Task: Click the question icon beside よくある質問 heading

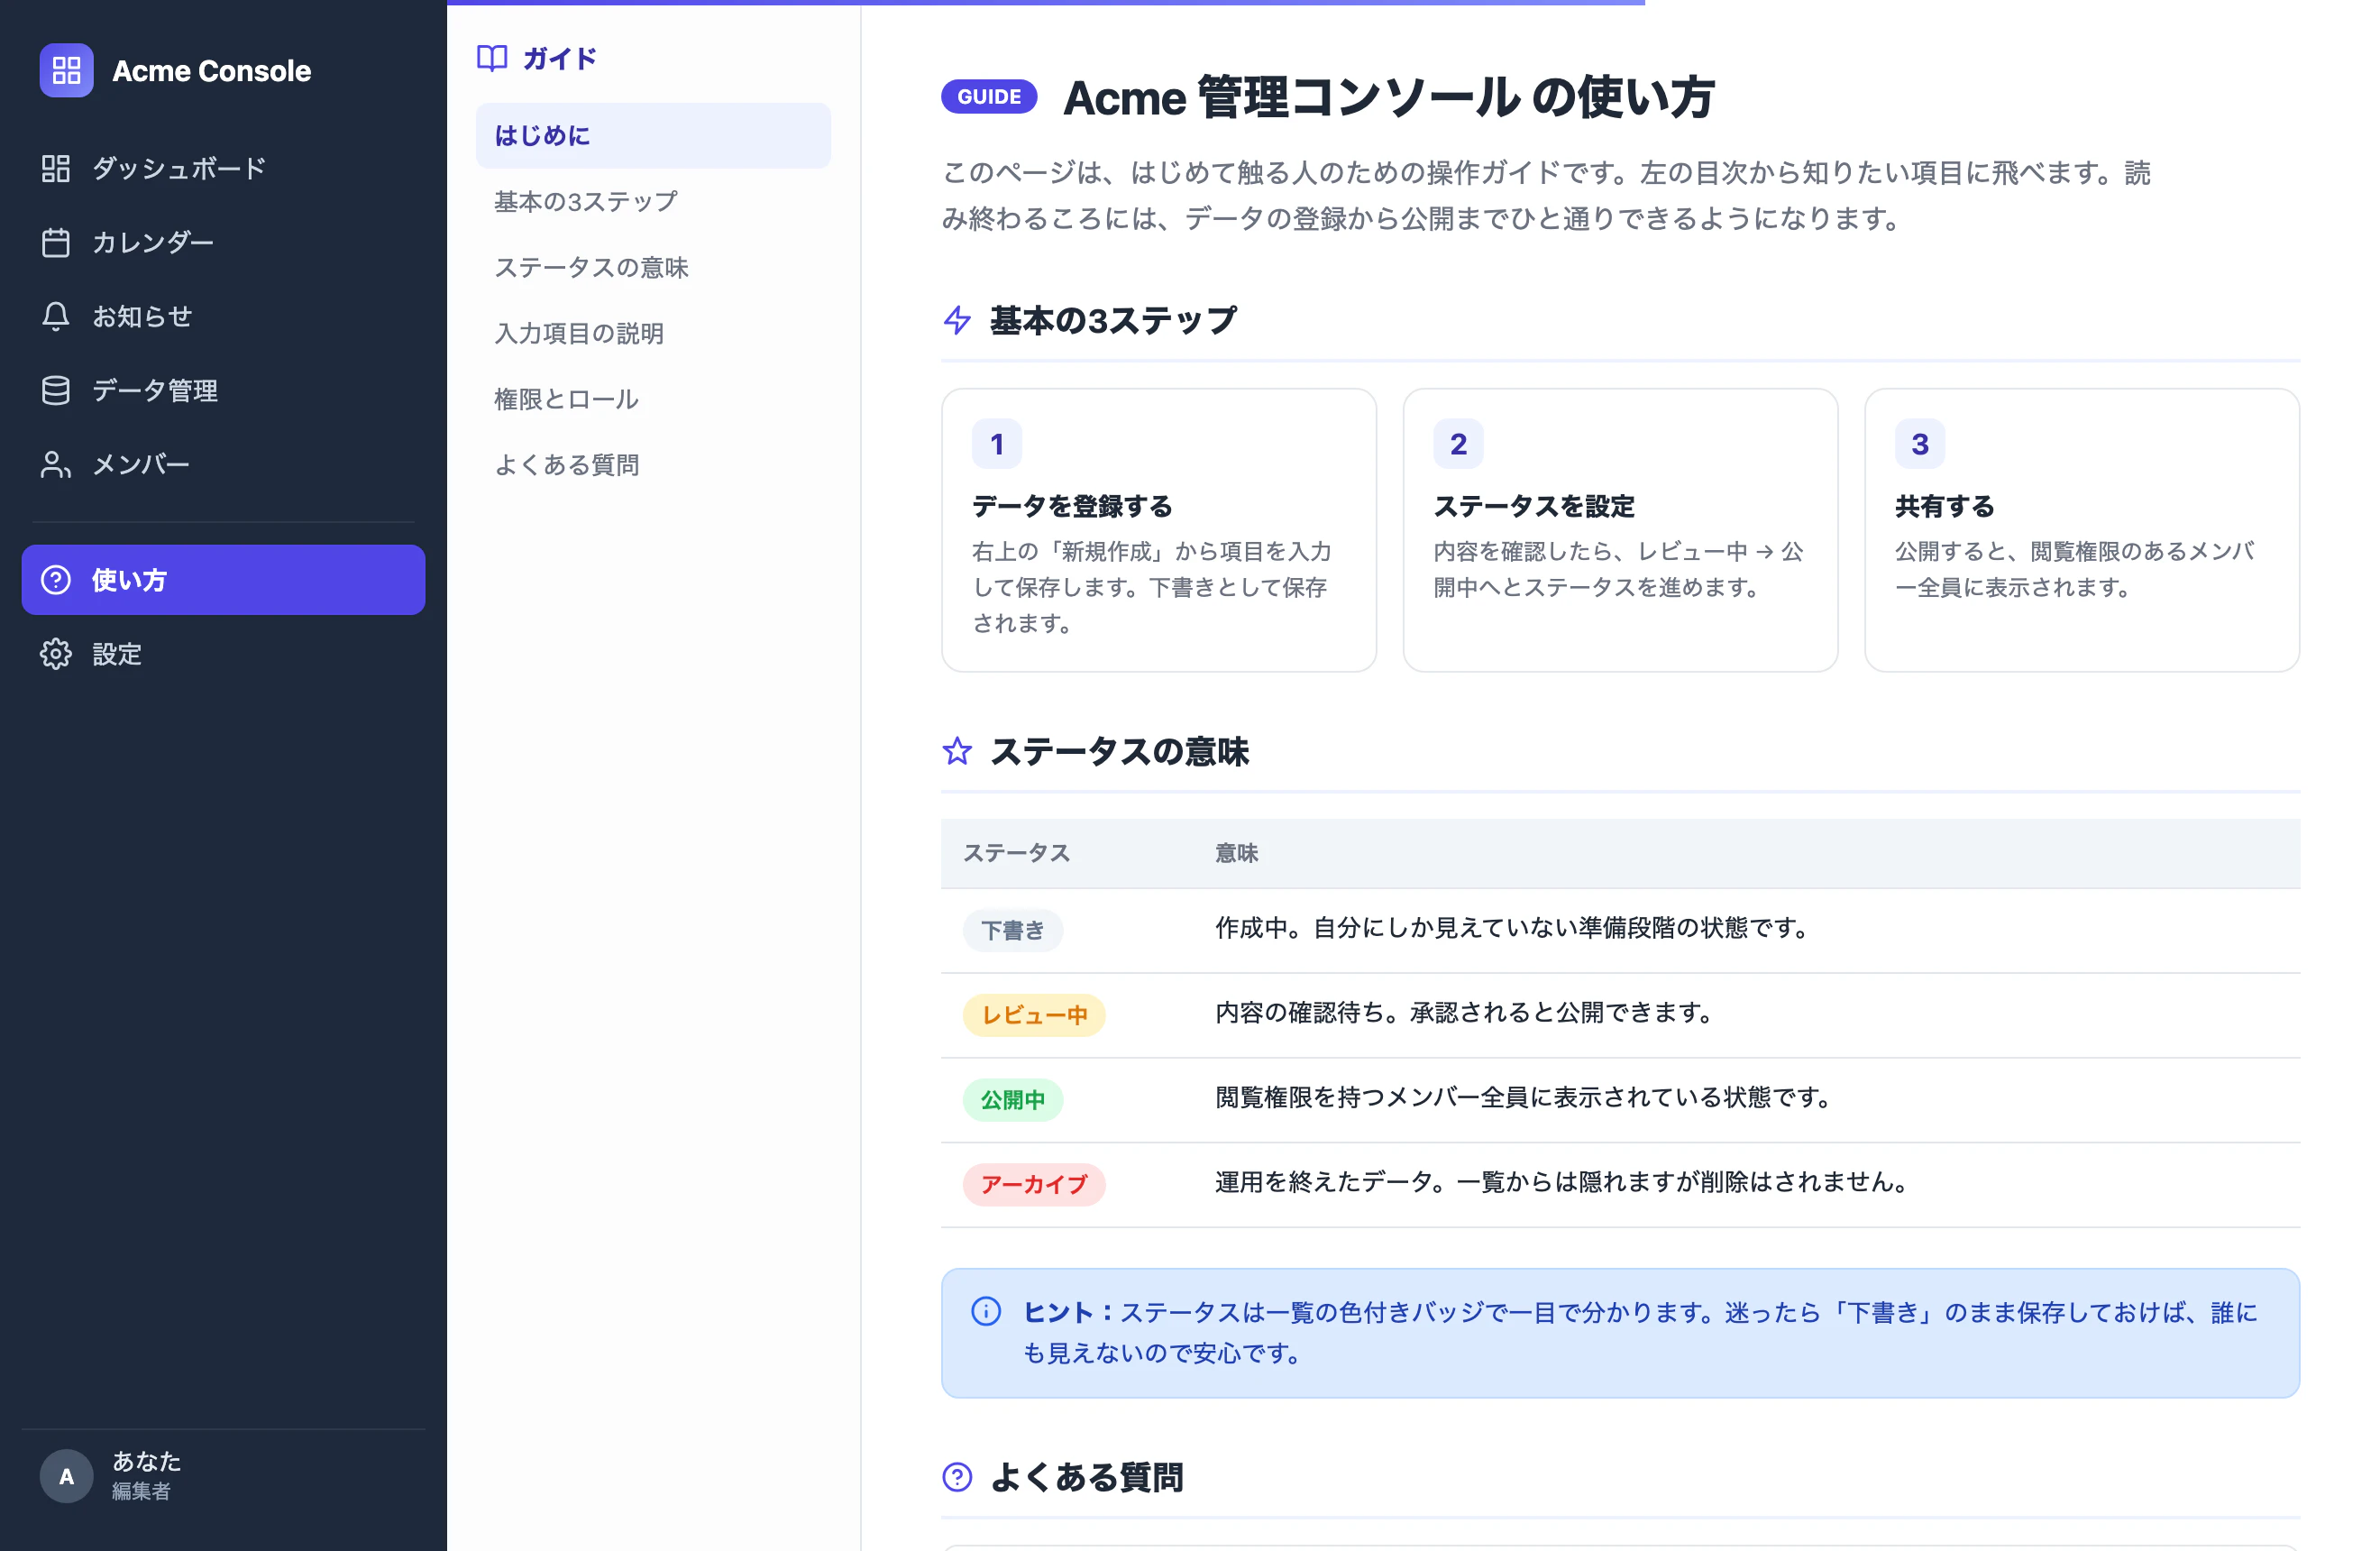Action: tap(957, 1476)
